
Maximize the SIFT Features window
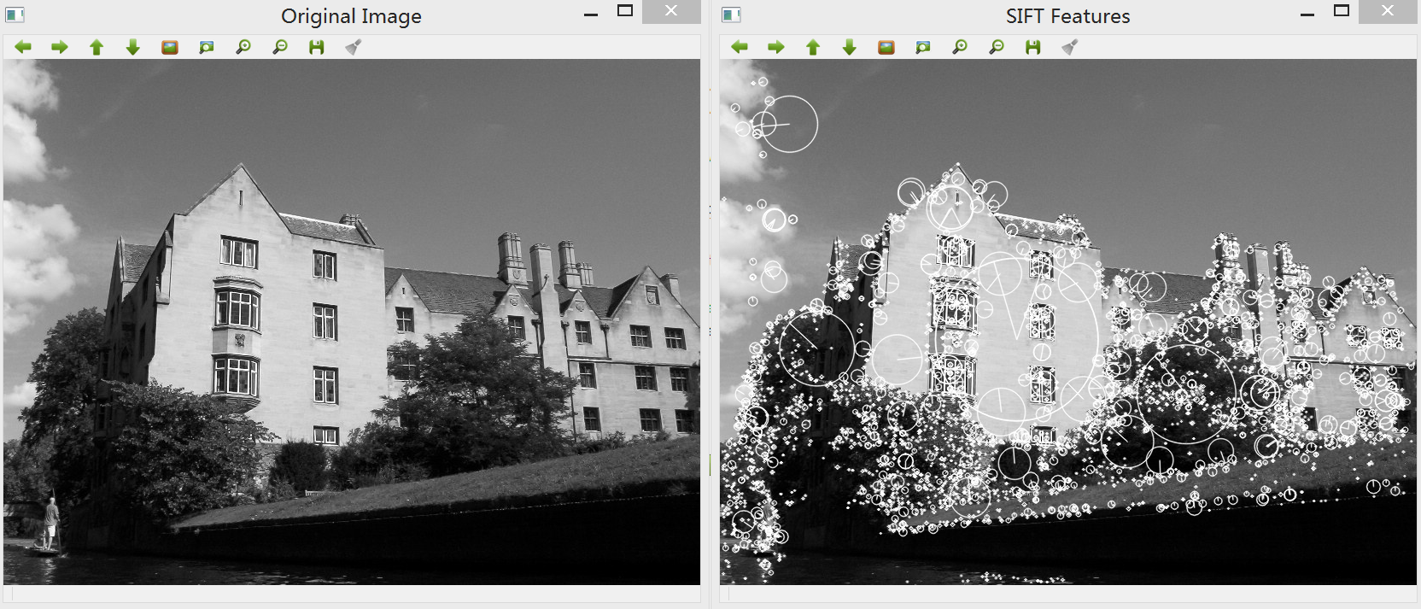1342,11
